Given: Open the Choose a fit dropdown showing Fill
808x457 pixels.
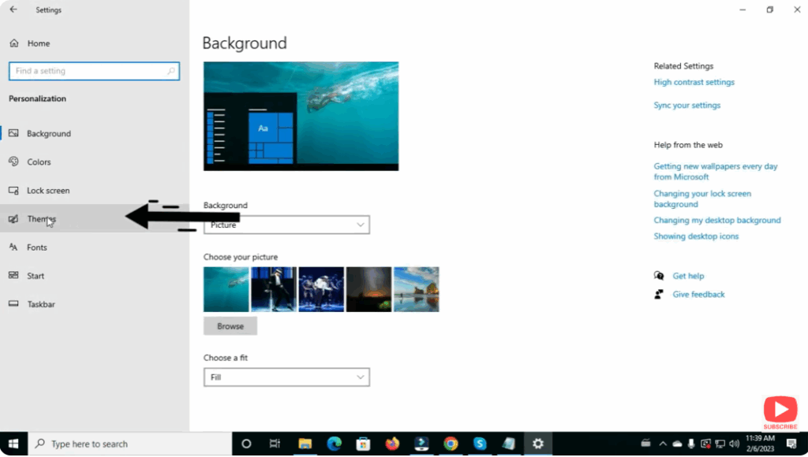Looking at the screenshot, I should 286,377.
